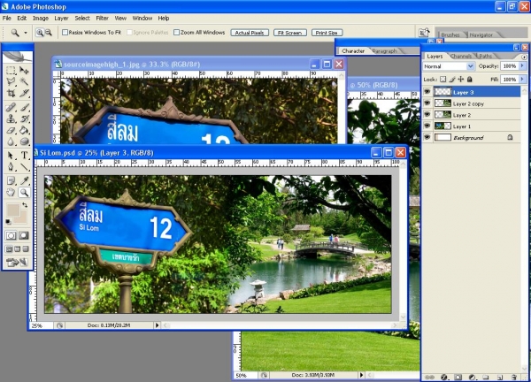
Task: Select the Sponge tool
Action: click(24, 141)
